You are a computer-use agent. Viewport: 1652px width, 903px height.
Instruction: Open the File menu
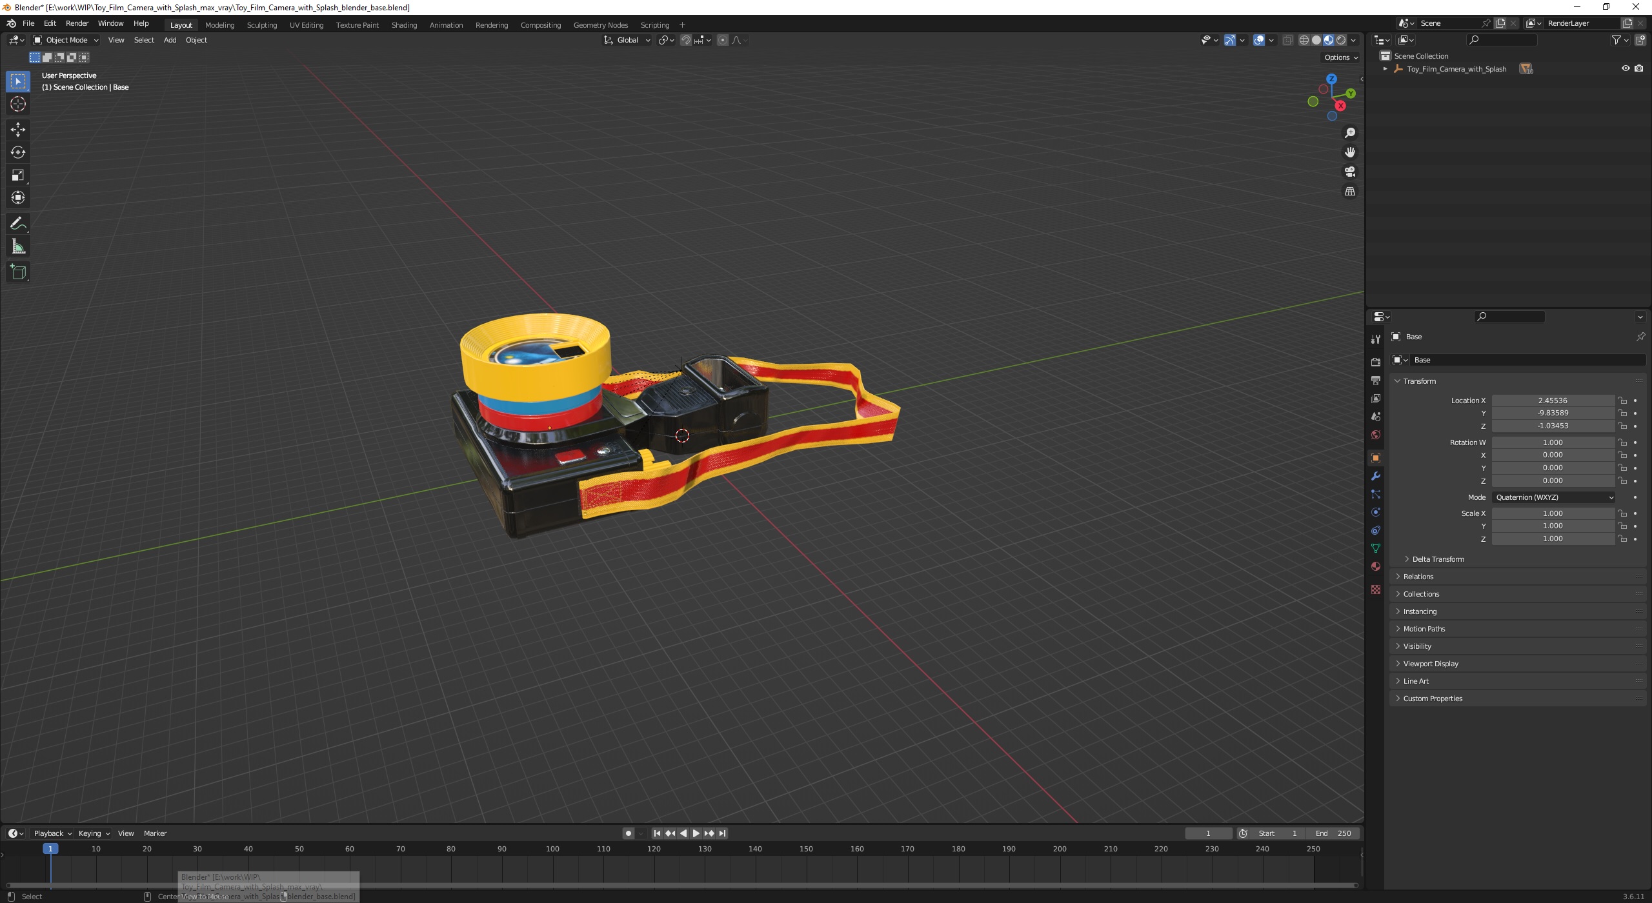click(28, 23)
